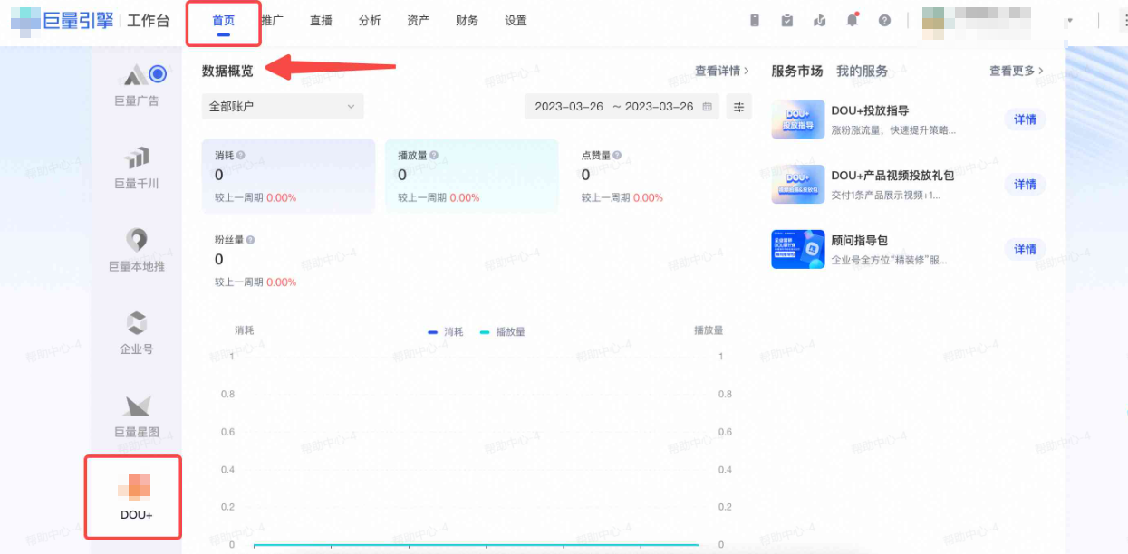Go to the 首页 tab
The width and height of the screenshot is (1128, 554).
[x=223, y=20]
